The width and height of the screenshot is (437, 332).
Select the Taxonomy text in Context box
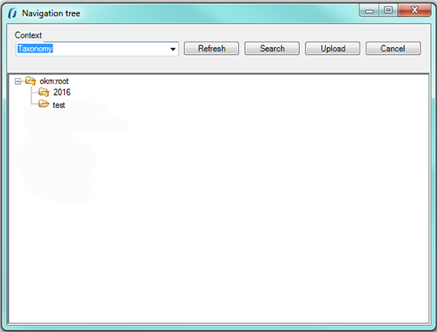(35, 49)
